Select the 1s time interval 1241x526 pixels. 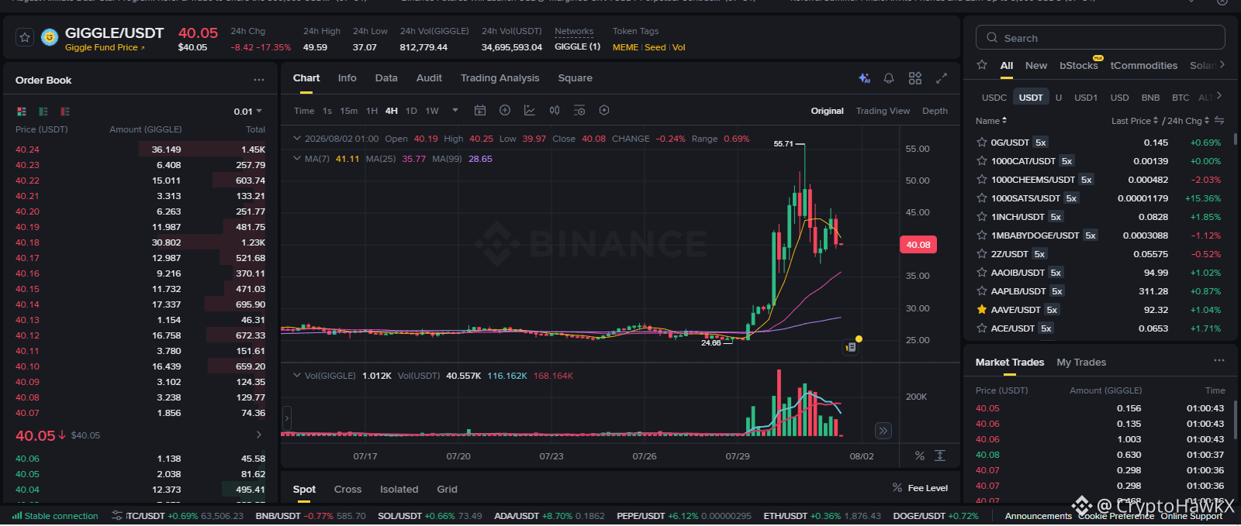327,111
